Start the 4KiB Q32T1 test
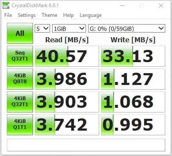The image size is (172, 156). tap(20, 102)
